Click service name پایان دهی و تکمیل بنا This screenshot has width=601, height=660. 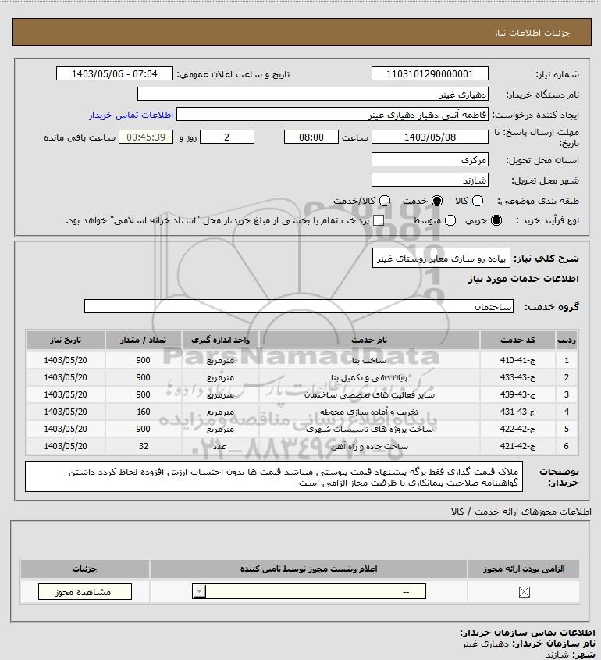pyautogui.click(x=369, y=377)
